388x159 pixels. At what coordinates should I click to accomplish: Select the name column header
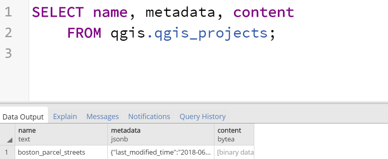61,135
